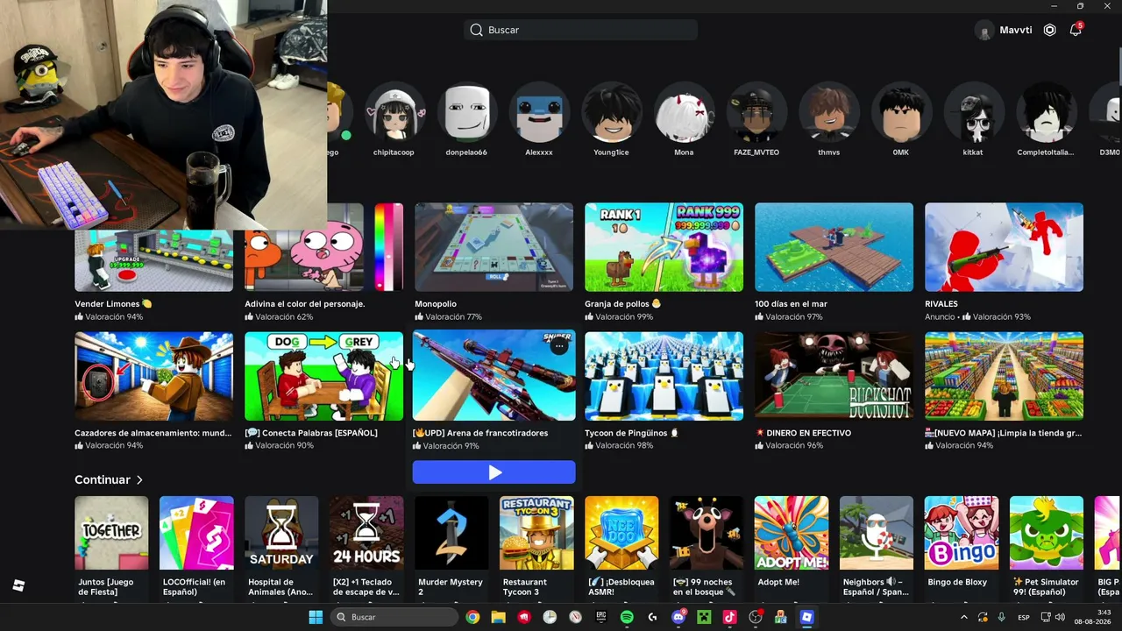Open Epic Games Launcher from taskbar
The width and height of the screenshot is (1122, 631).
point(601,617)
